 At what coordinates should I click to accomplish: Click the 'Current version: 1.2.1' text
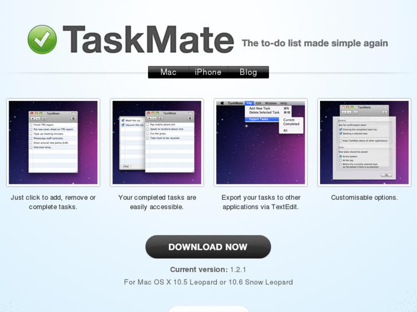(x=208, y=270)
